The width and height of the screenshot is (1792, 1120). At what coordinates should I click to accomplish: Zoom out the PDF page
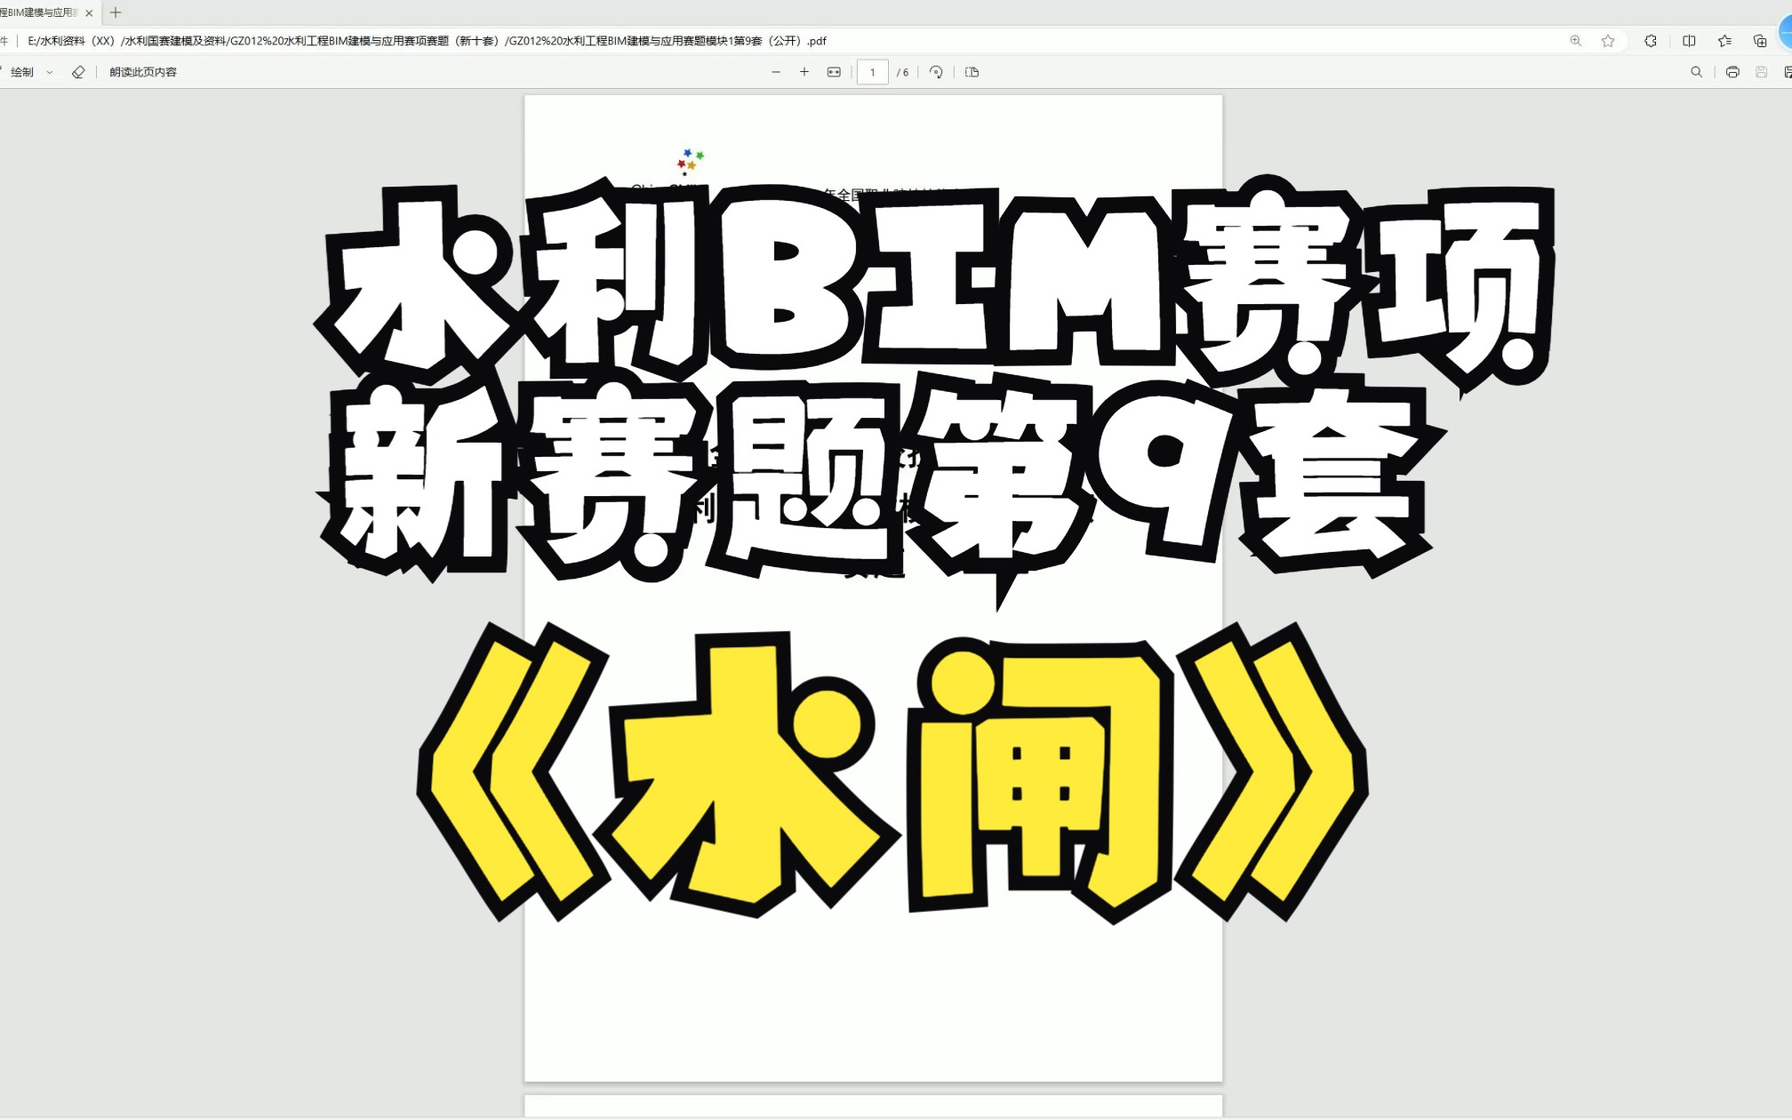coord(776,72)
